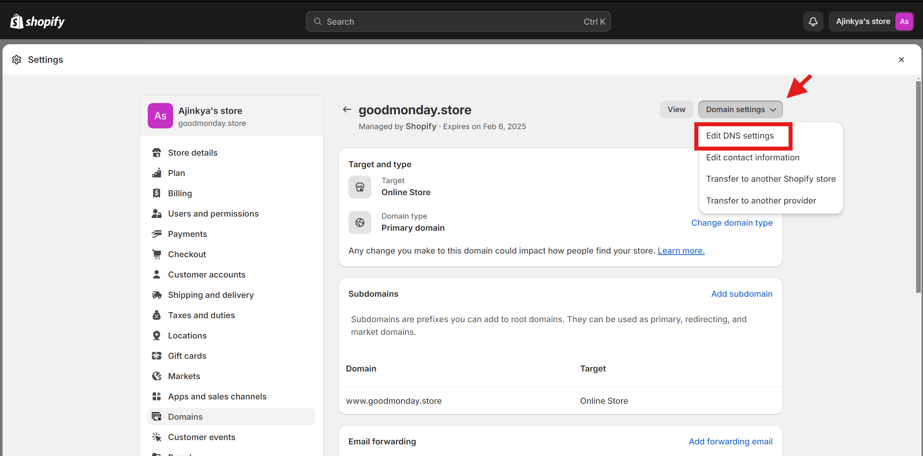Open Billing settings
The height and width of the screenshot is (456, 923).
coord(232,193)
